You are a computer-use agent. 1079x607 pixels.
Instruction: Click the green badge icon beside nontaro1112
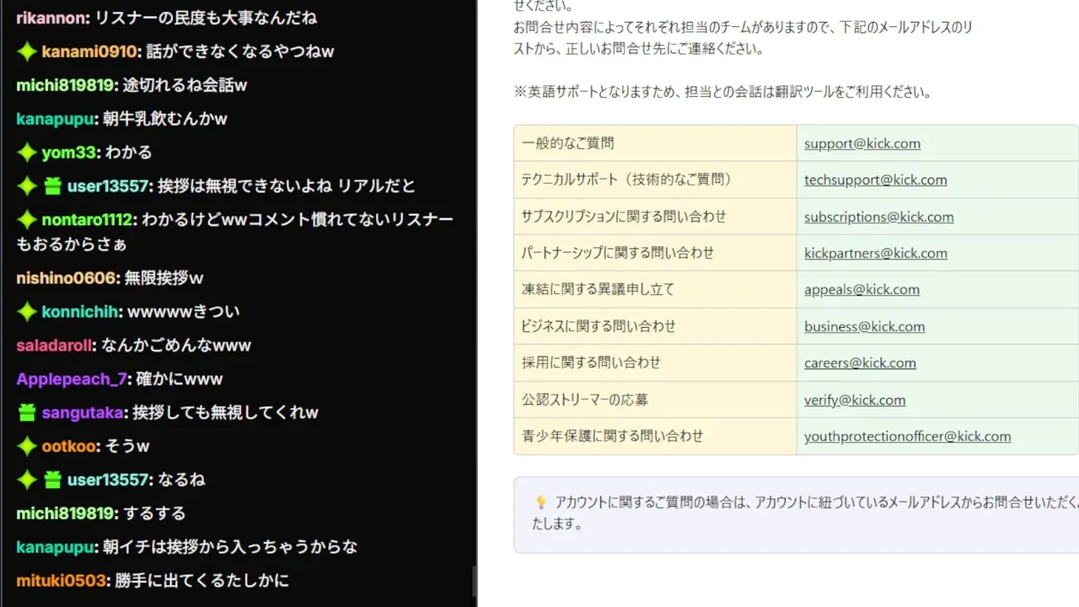(27, 220)
